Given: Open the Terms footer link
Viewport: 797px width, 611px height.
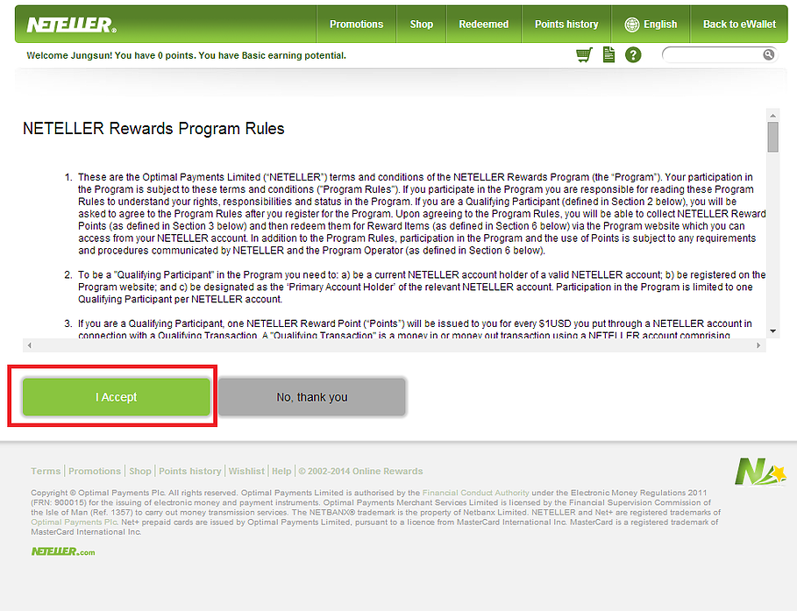Looking at the screenshot, I should click(x=46, y=472).
